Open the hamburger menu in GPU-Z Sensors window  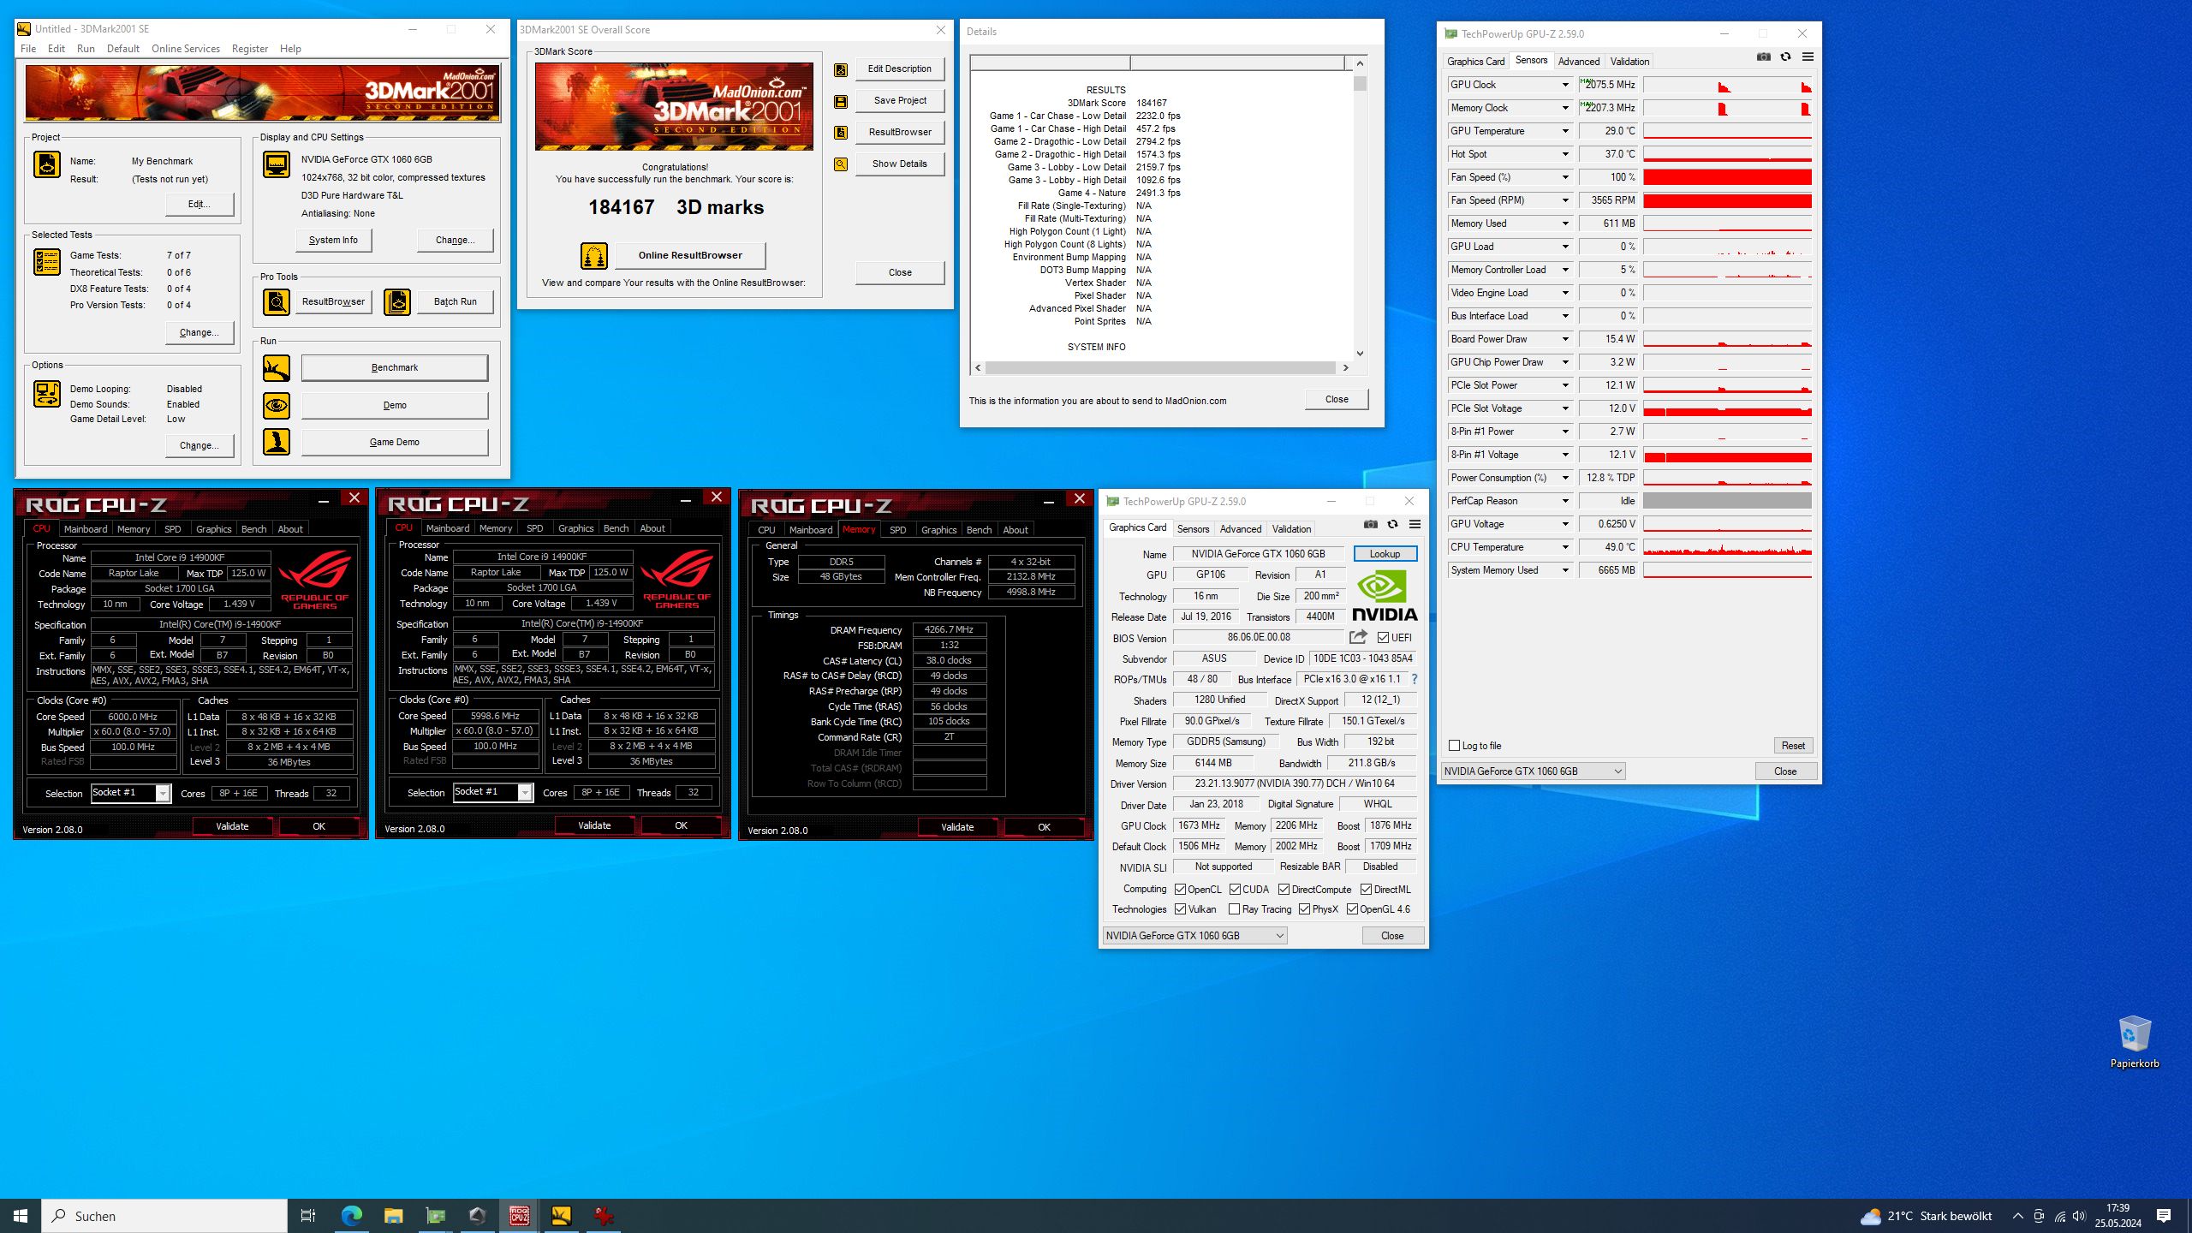point(1808,57)
